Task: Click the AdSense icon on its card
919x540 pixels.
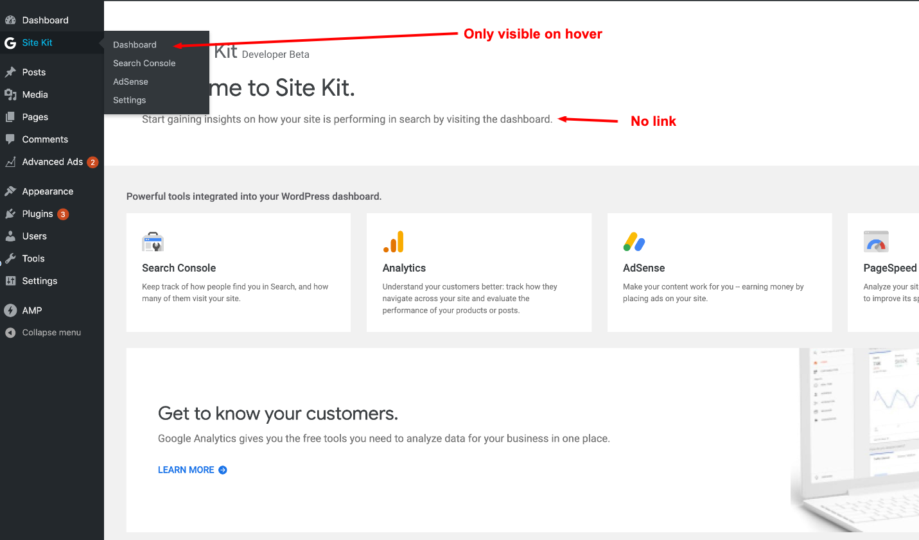Action: [634, 241]
